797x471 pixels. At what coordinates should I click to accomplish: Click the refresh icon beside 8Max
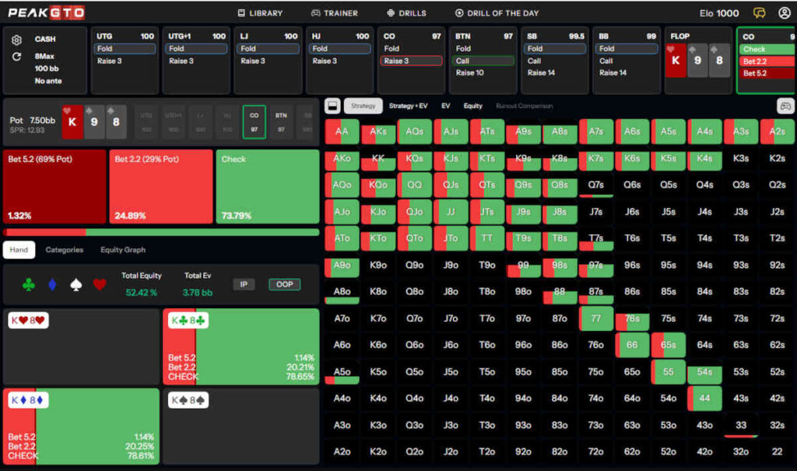coord(17,57)
